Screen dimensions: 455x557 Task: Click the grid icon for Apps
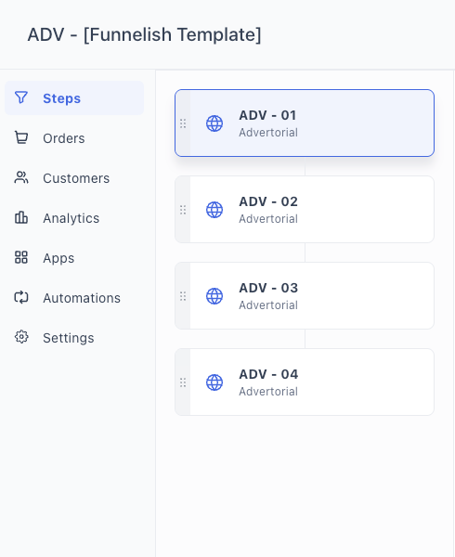21,257
